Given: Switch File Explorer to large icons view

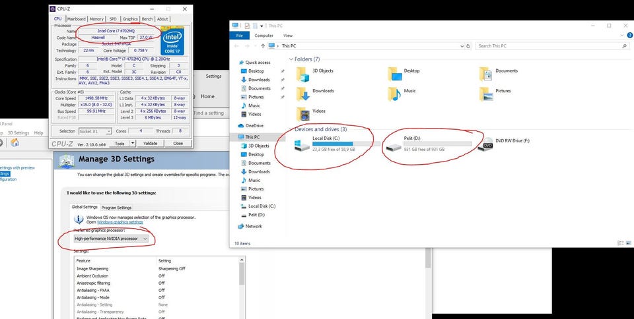Looking at the screenshot, I should [628, 243].
